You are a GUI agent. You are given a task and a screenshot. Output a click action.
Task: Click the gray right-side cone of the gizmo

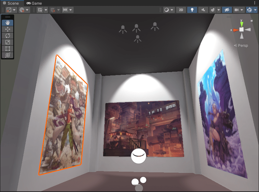coord(248,30)
